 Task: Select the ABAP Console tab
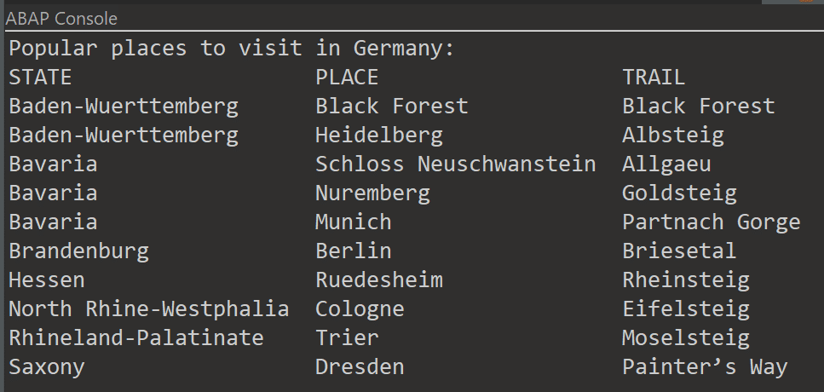pyautogui.click(x=61, y=18)
